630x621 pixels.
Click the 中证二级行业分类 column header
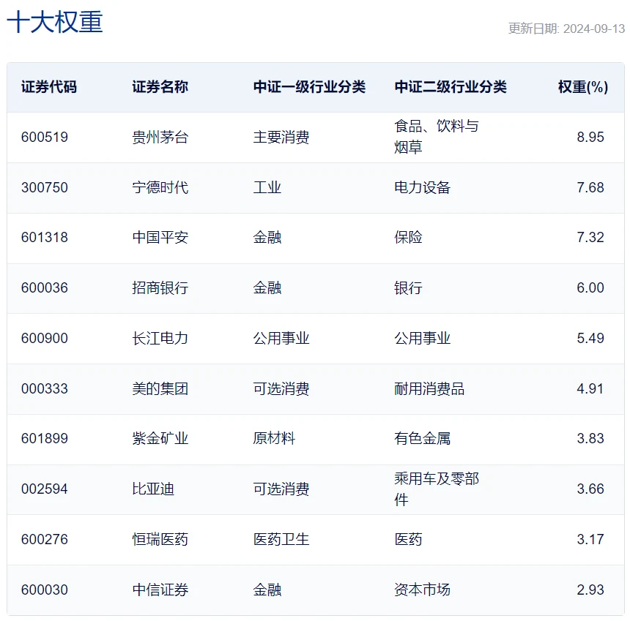[451, 87]
